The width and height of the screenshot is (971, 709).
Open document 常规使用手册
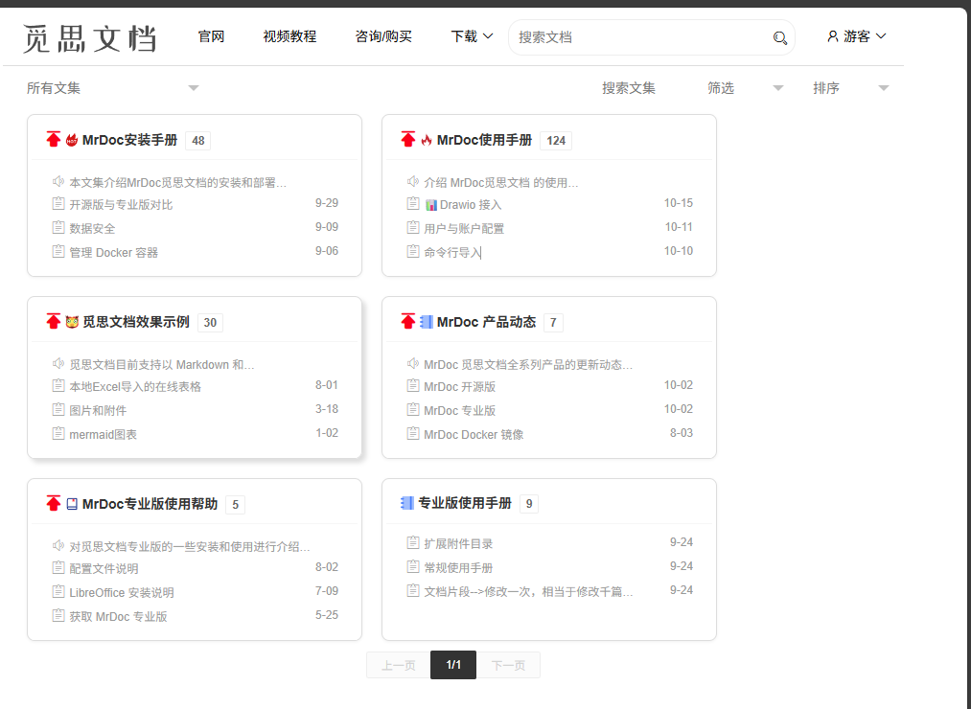[458, 567]
